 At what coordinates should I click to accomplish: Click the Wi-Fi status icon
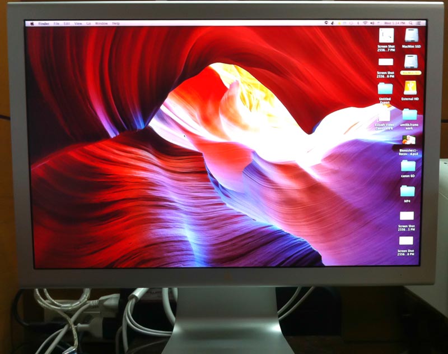[x=365, y=23]
